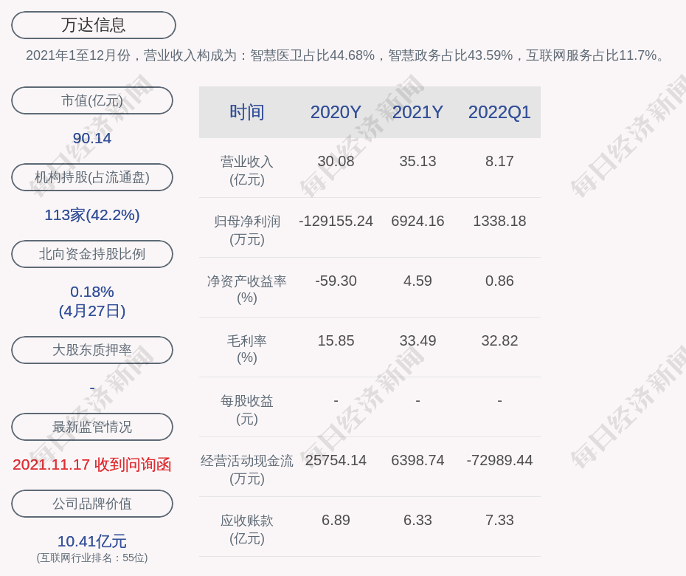This screenshot has width=686, height=576.
Task: Select the 北向资金持股比例 label pill
Action: pyautogui.click(x=92, y=253)
